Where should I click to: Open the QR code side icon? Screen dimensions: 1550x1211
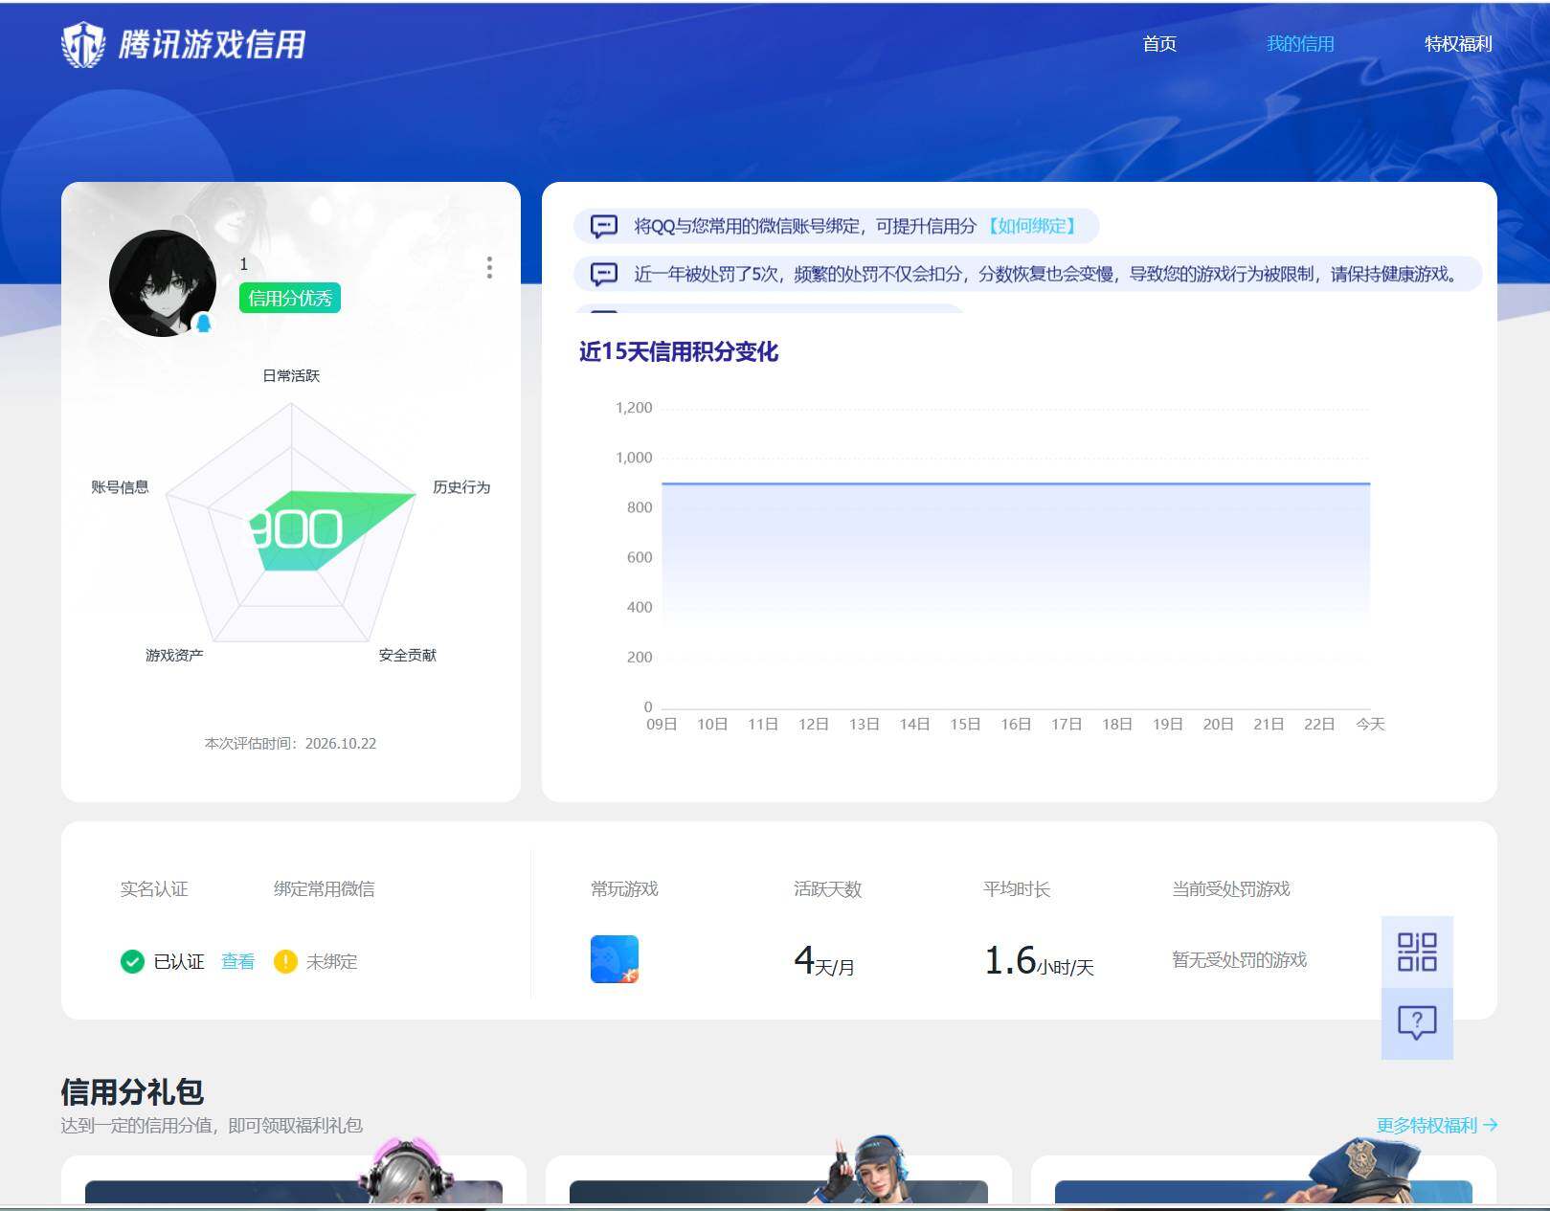1417,952
